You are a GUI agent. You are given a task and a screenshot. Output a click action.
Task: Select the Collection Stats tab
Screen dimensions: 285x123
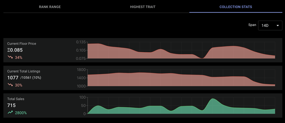pos(236,7)
